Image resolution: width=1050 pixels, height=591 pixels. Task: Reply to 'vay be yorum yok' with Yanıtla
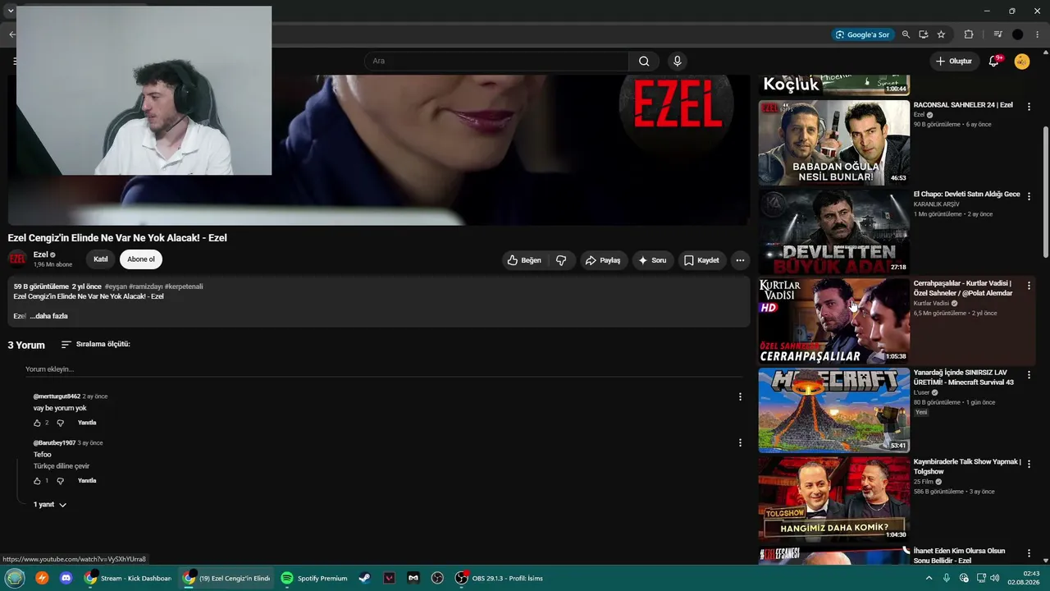click(87, 423)
